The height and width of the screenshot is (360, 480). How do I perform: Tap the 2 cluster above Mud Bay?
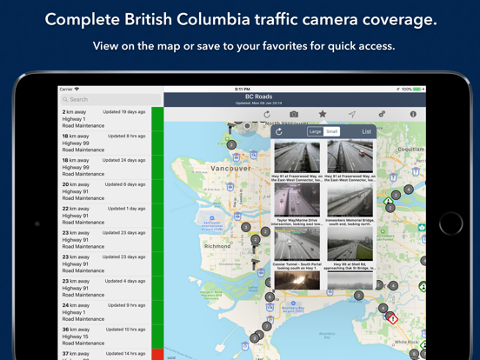[x=358, y=296]
